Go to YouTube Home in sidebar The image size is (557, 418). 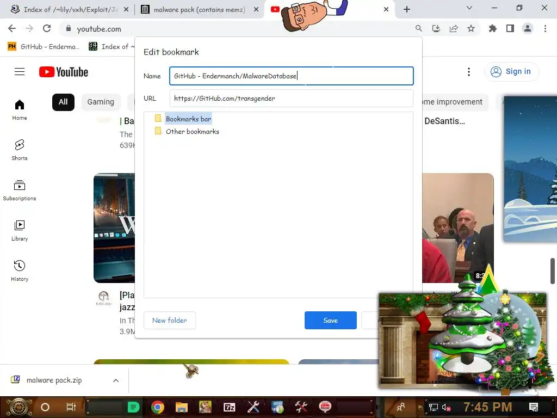pyautogui.click(x=20, y=110)
